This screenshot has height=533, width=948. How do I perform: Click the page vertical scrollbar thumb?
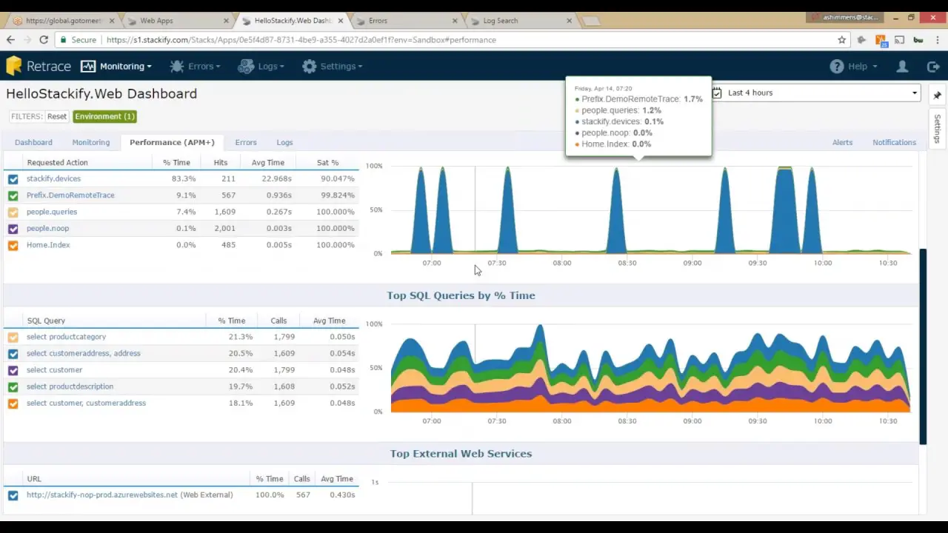coord(923,346)
